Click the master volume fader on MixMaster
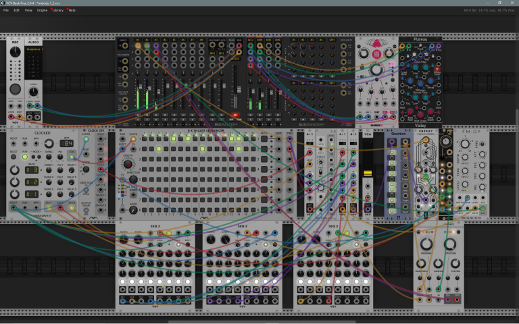The image size is (519, 324). pos(239,90)
